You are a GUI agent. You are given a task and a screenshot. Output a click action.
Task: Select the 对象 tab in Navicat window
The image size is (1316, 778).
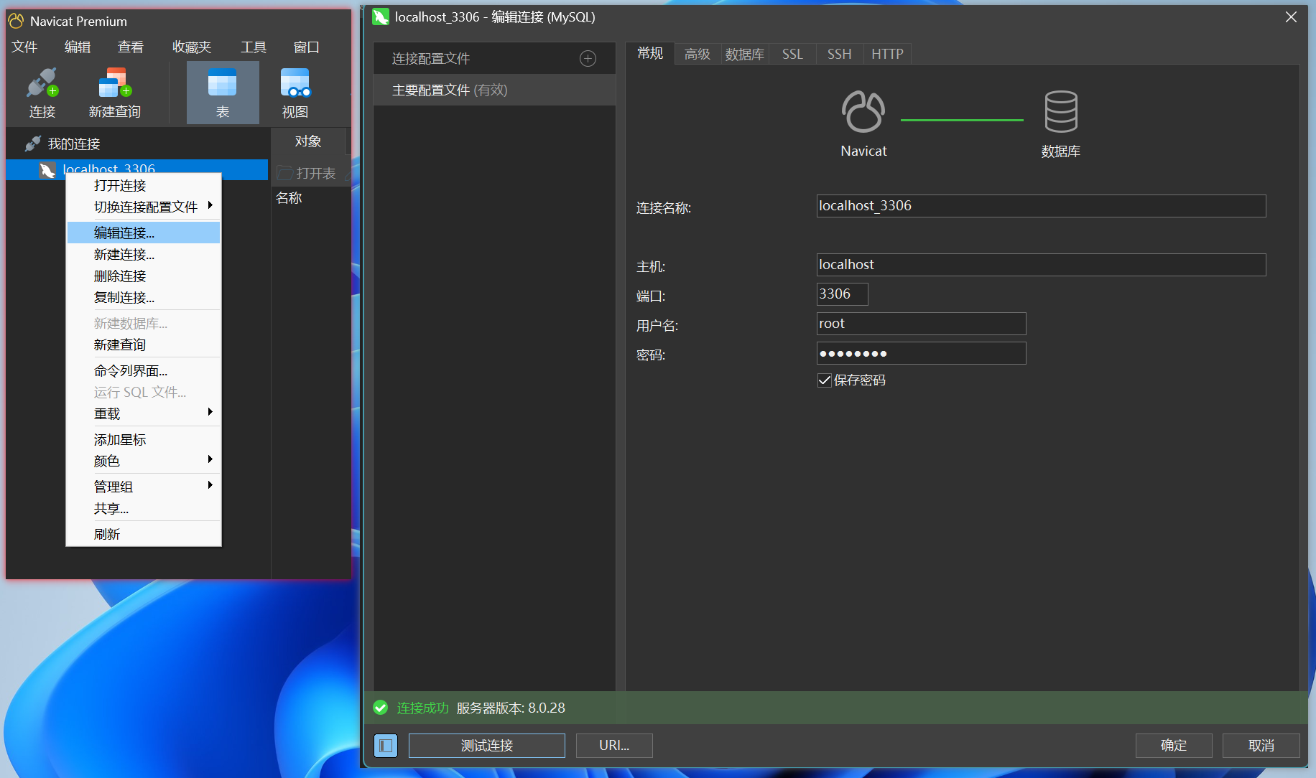pos(308,141)
